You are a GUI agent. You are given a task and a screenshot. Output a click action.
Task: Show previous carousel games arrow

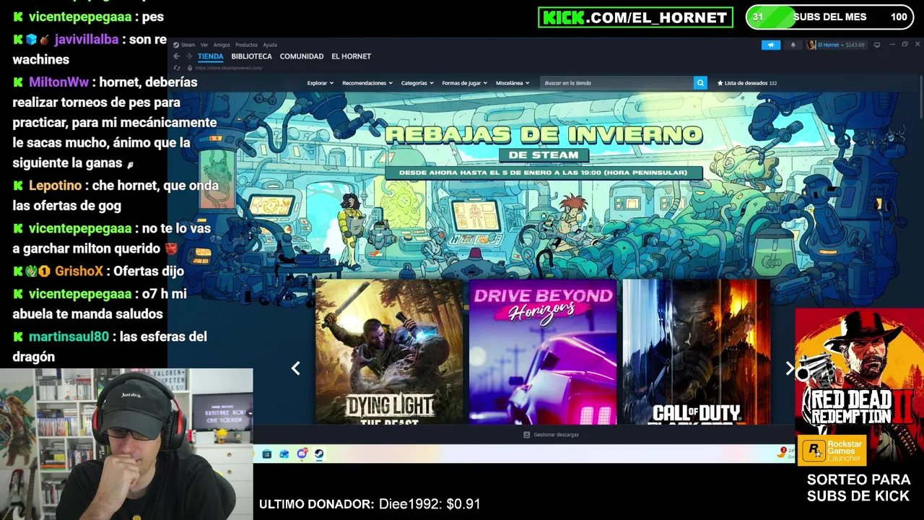[295, 368]
